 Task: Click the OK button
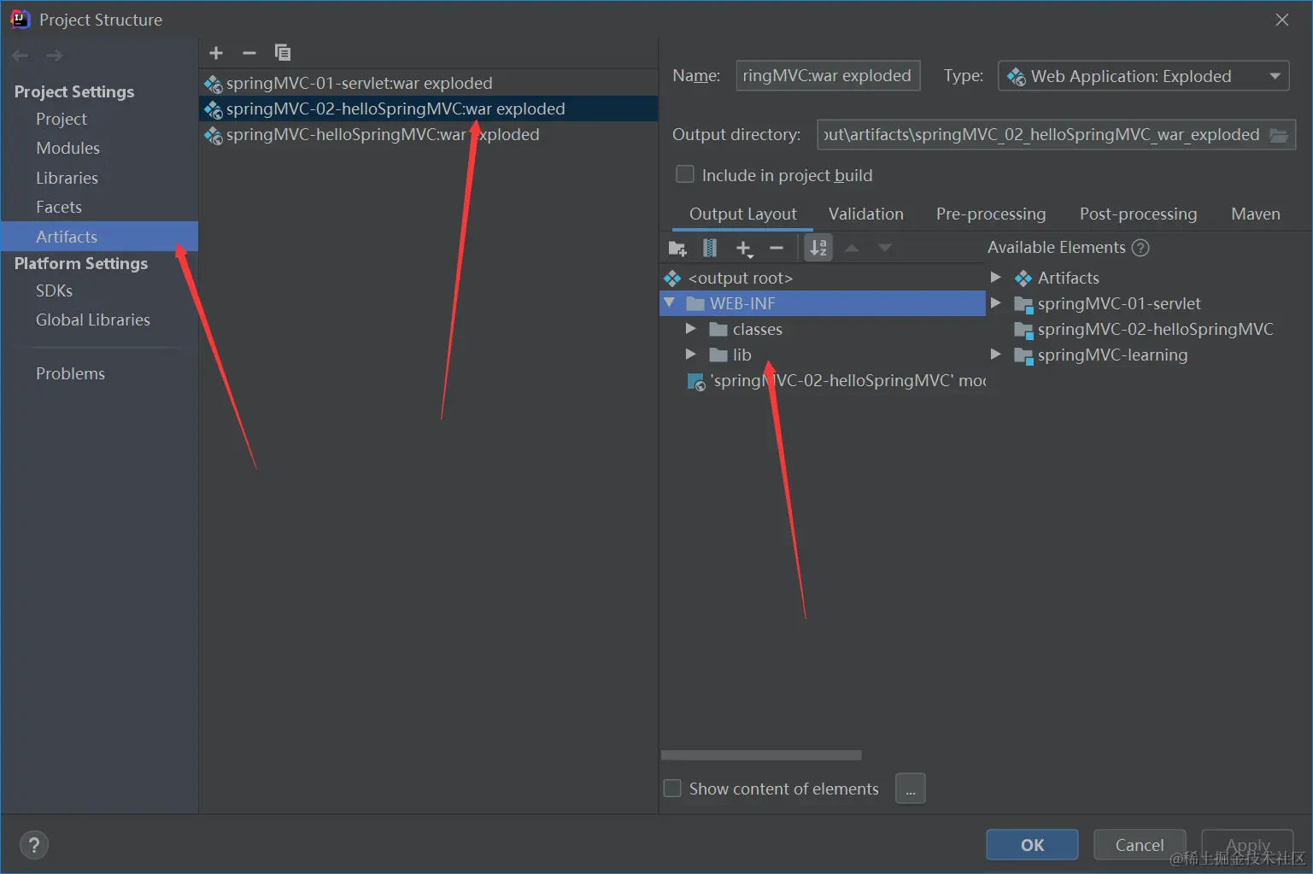pyautogui.click(x=1032, y=845)
